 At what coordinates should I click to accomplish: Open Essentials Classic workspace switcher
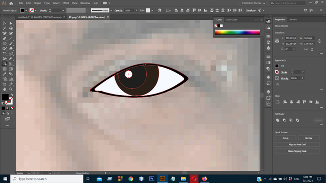click(x=254, y=3)
